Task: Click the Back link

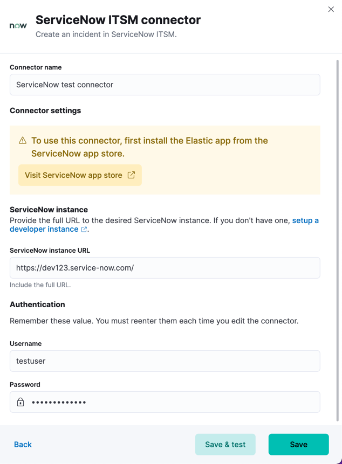Action: pyautogui.click(x=22, y=445)
